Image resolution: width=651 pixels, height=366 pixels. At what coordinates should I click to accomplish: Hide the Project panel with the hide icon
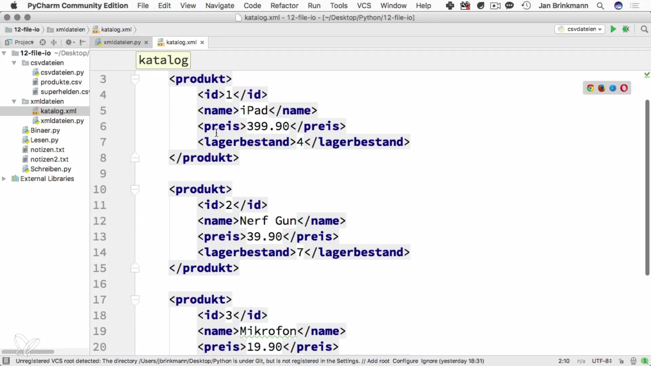83,42
